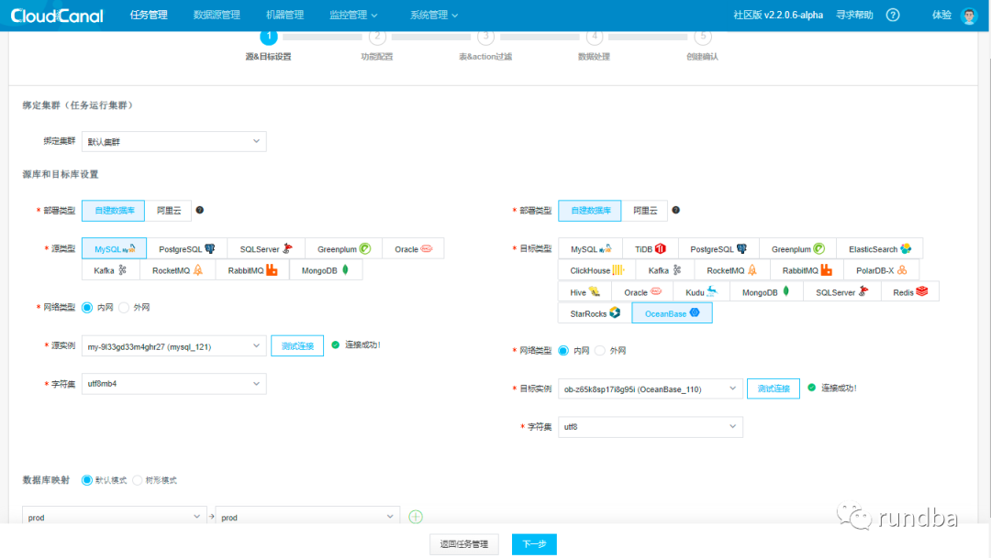
Task: Go to 数据源管理 in the top menu
Action: (217, 15)
